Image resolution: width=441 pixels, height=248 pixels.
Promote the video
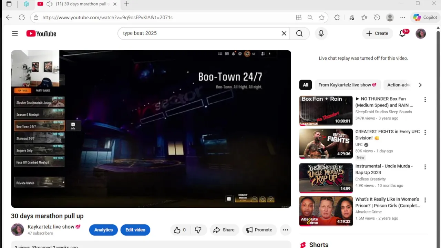click(259, 230)
